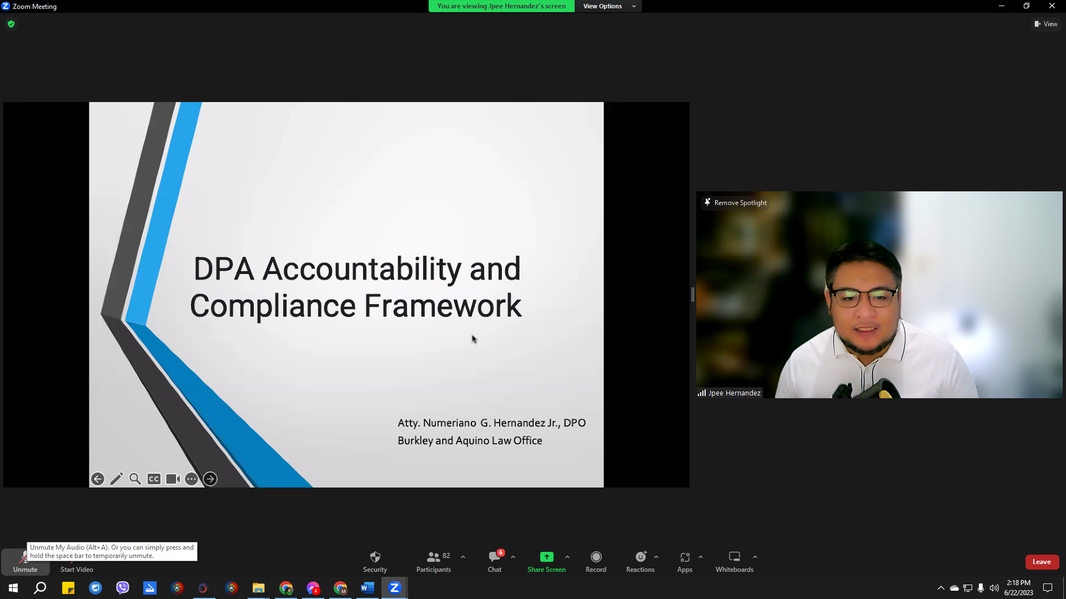Image resolution: width=1066 pixels, height=599 pixels.
Task: Select the slide pen annotation tool
Action: pyautogui.click(x=117, y=479)
